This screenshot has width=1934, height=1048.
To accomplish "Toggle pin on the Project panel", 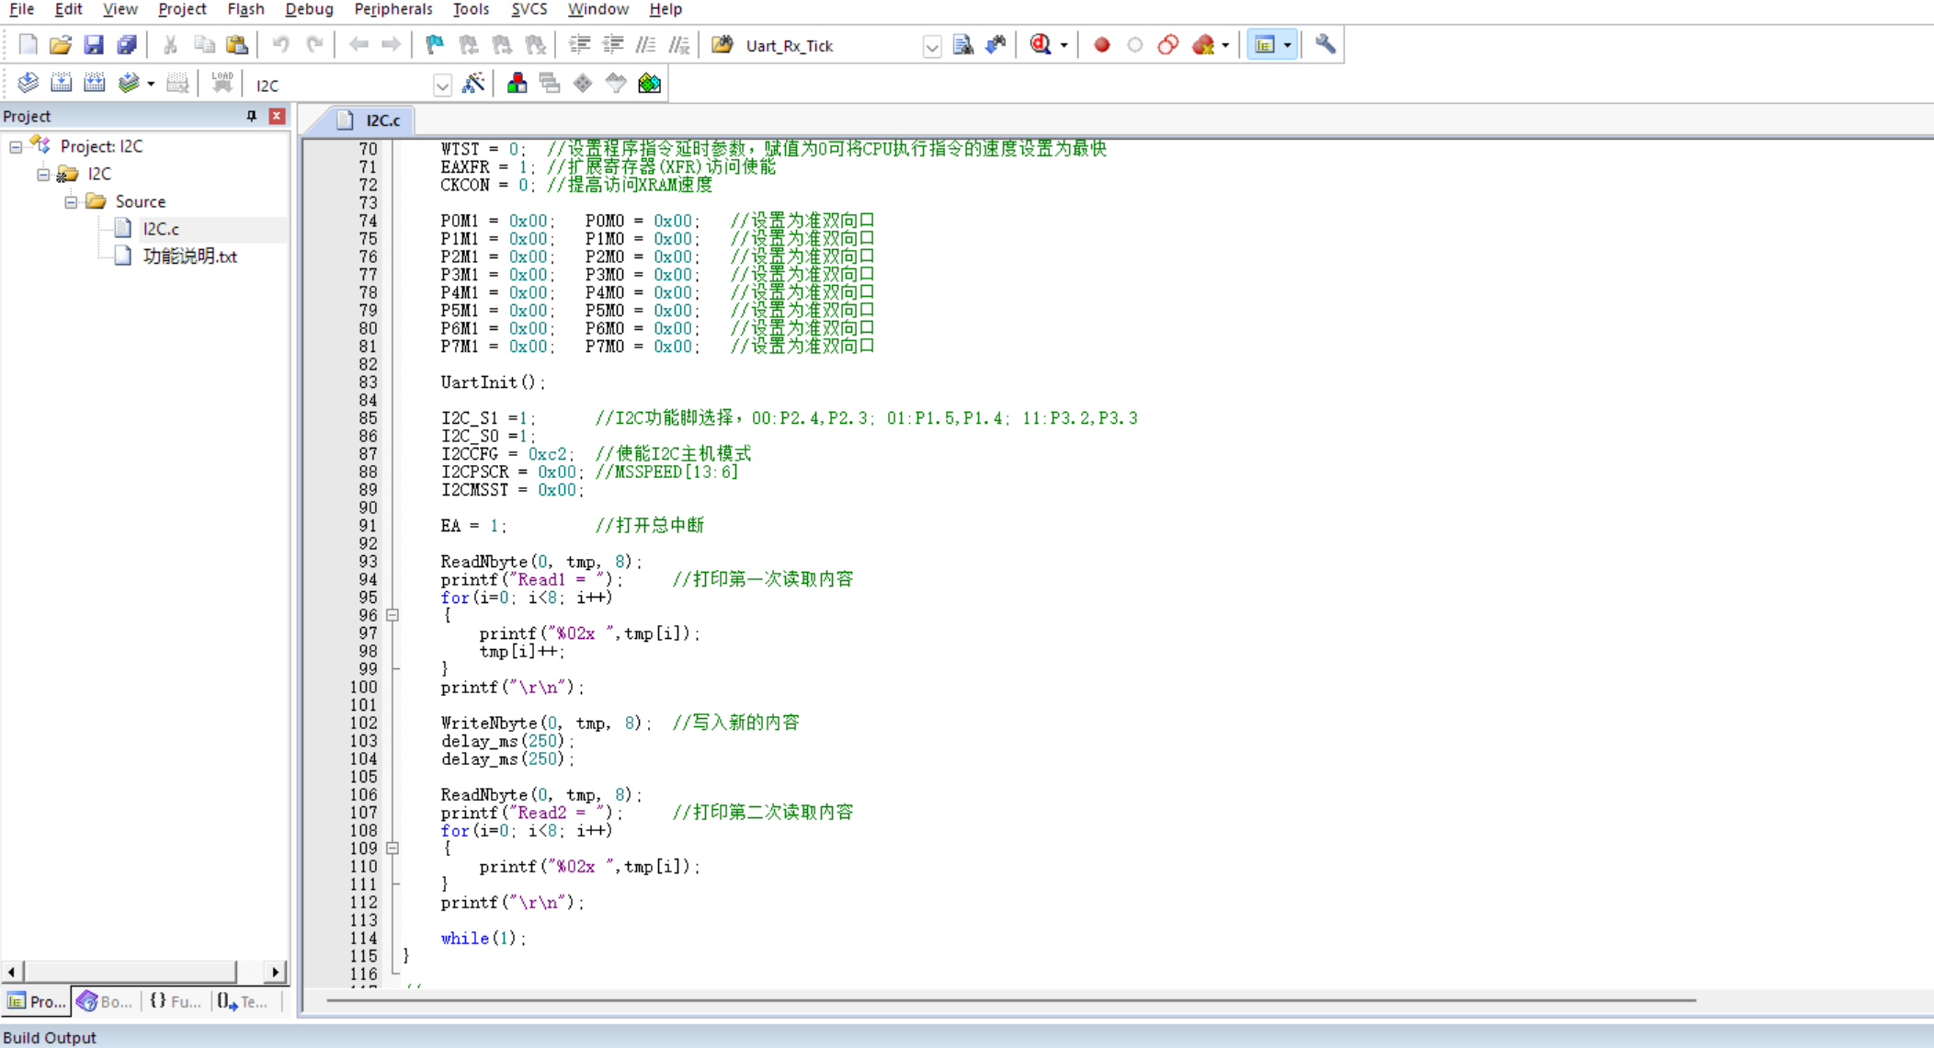I will coord(251,116).
